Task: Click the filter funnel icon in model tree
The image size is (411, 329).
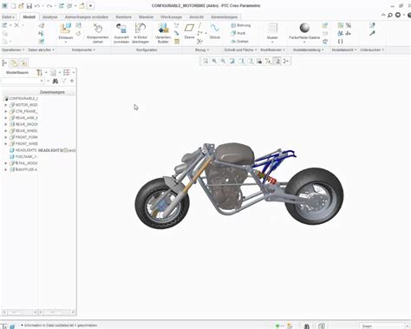Action: pos(64,81)
